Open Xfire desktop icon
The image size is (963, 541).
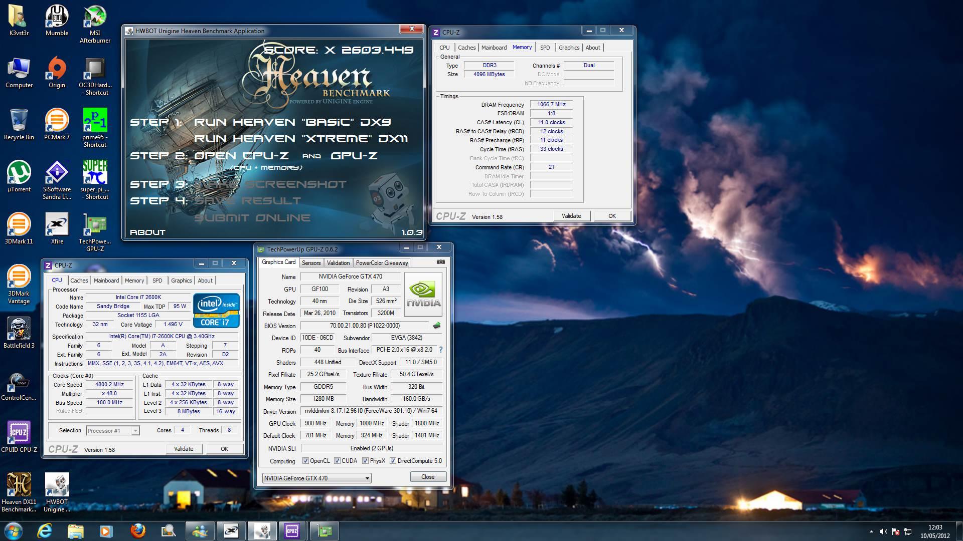click(57, 229)
